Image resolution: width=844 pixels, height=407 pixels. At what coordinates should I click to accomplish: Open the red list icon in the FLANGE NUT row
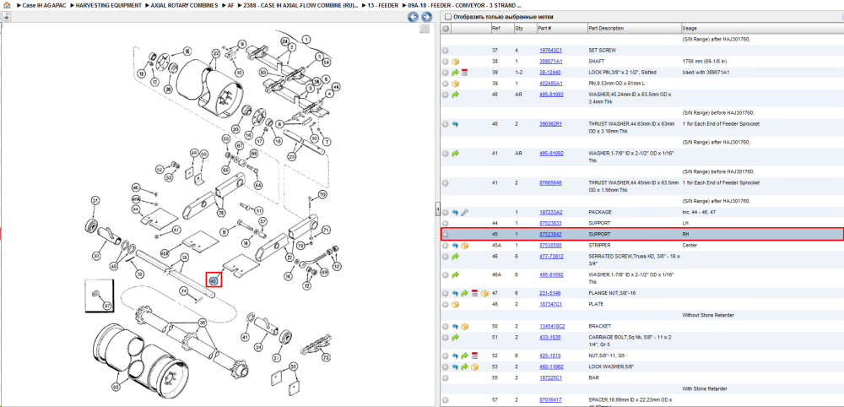(x=474, y=293)
